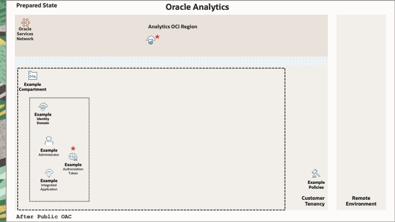The image size is (395, 222).
Task: Click the Example Policies label text
Action: pyautogui.click(x=316, y=185)
